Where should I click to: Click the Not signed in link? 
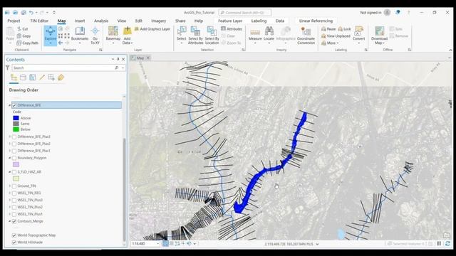click(x=370, y=13)
